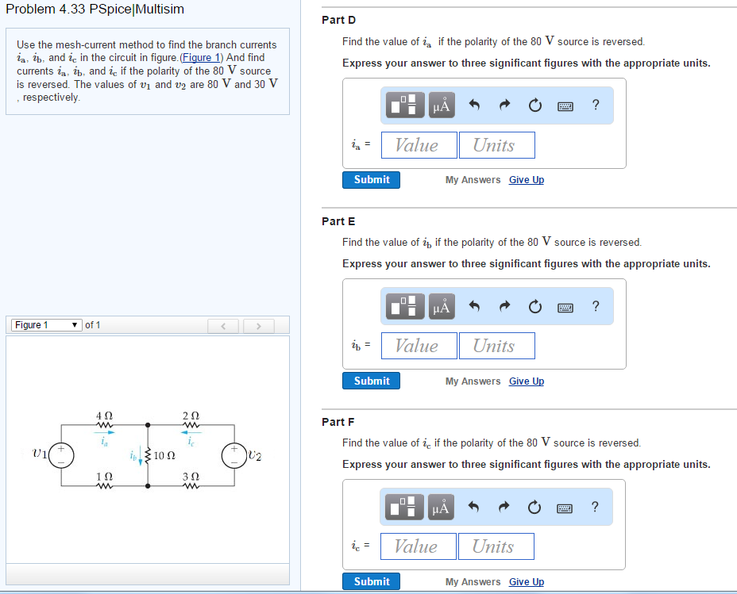737x594 pixels.
Task: Click the Units field in Part E
Action: [496, 346]
